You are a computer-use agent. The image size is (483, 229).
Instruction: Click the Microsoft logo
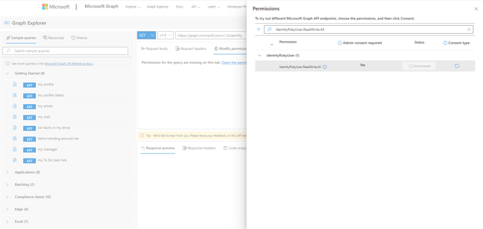pos(56,7)
